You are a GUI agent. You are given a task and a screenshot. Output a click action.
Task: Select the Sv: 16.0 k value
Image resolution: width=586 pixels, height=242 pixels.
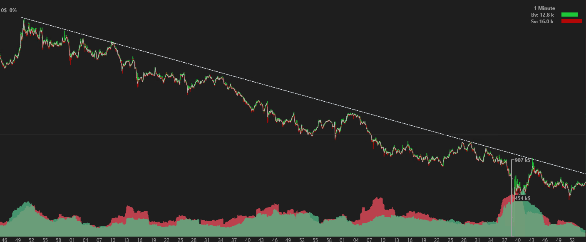point(542,21)
